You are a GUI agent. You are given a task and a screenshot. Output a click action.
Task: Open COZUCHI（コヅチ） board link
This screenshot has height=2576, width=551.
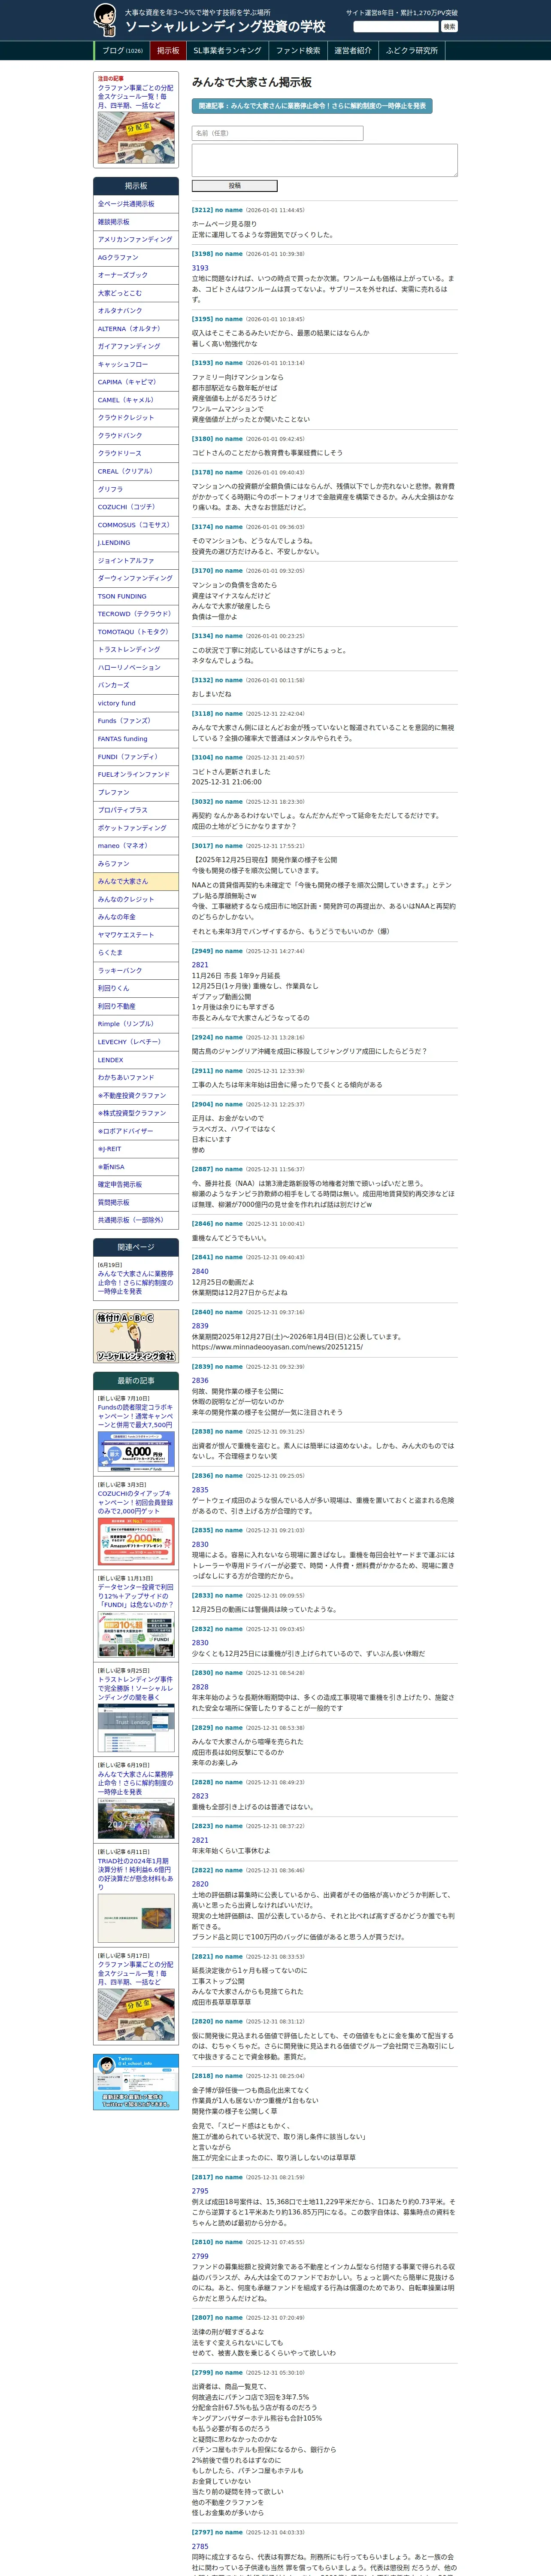(x=136, y=507)
